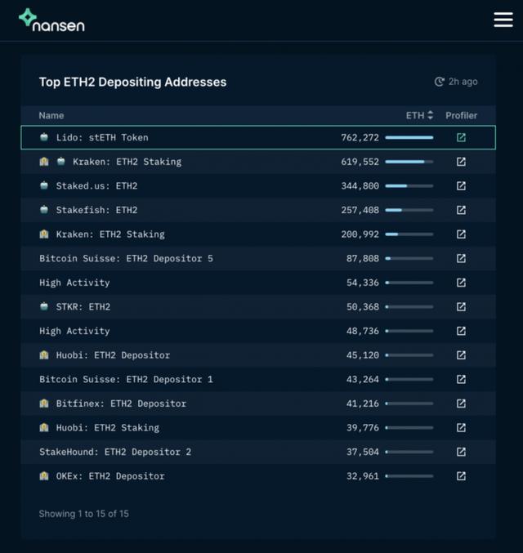Click the progress bar in Lido row

click(x=409, y=137)
